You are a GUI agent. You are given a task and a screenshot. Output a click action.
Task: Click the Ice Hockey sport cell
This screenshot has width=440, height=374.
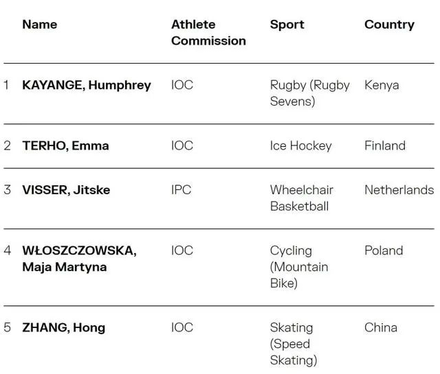click(301, 145)
